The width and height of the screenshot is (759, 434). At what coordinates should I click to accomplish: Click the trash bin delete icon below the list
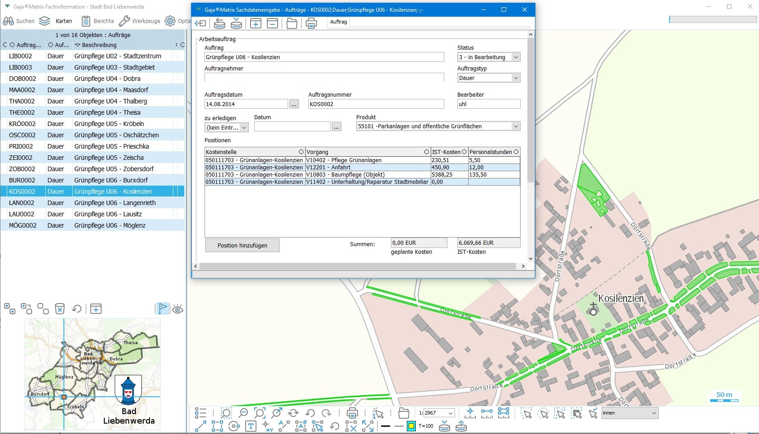point(60,309)
